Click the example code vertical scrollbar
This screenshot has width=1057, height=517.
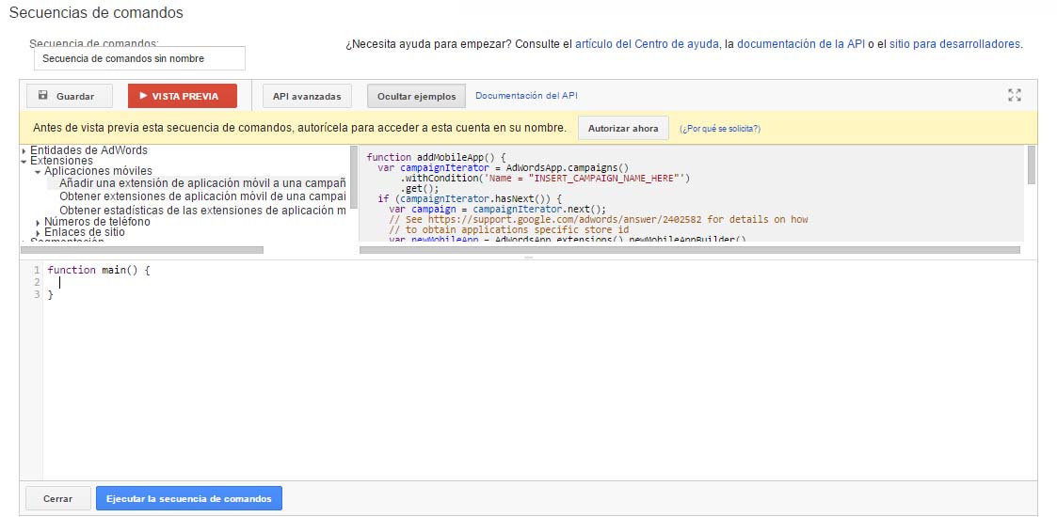[1032, 165]
